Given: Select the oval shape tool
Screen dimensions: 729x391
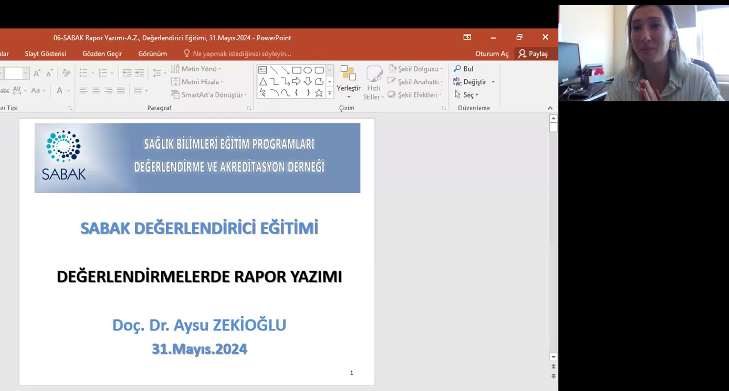Looking at the screenshot, I should tap(308, 70).
